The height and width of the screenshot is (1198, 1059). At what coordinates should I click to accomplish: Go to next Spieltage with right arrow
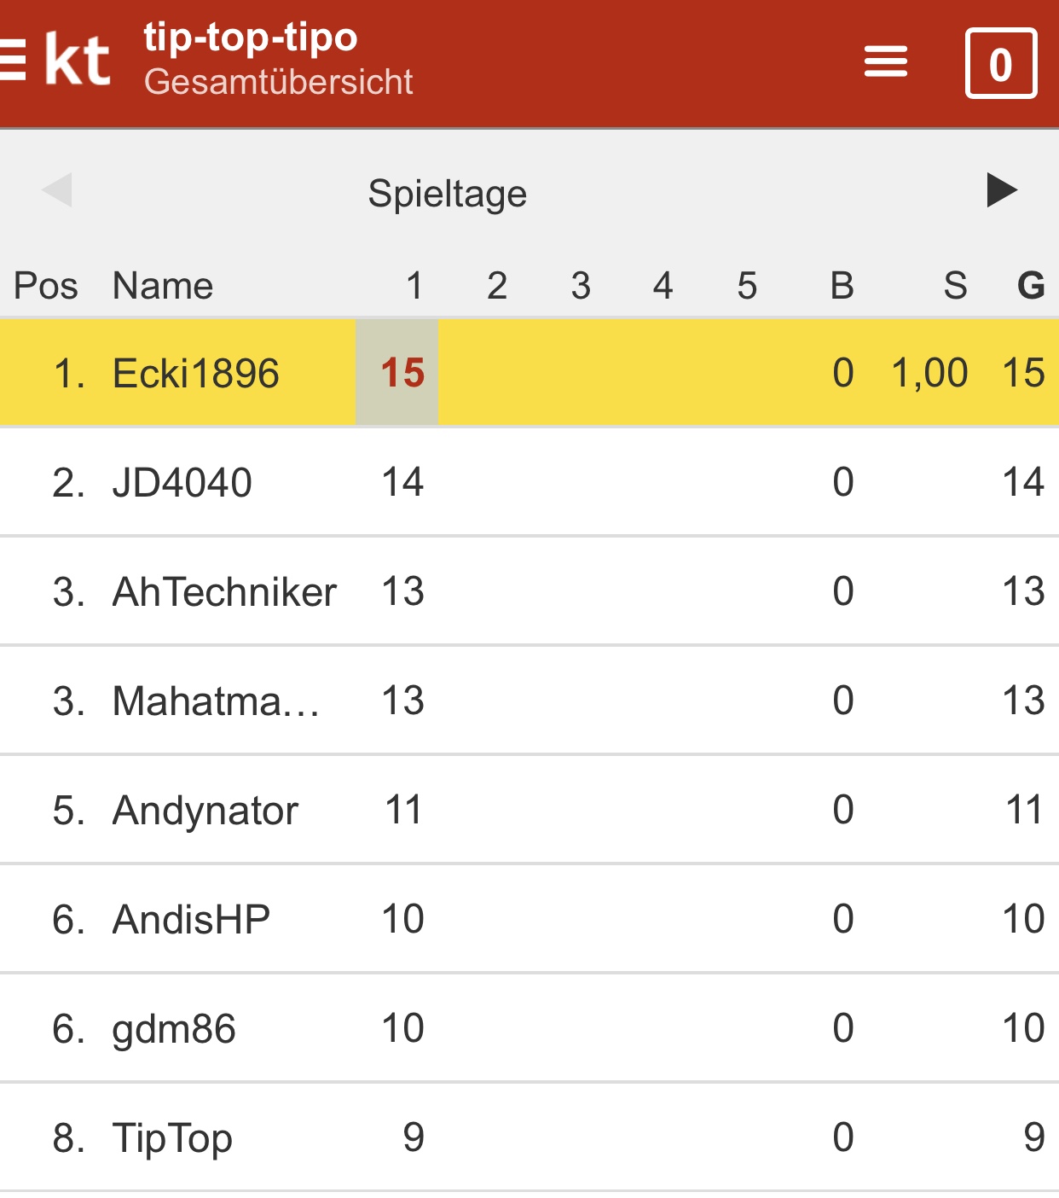click(x=1001, y=190)
